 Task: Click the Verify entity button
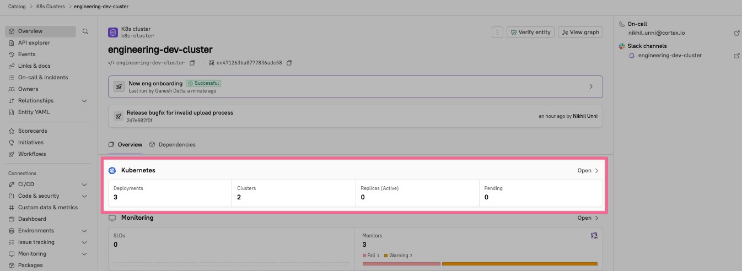pyautogui.click(x=530, y=32)
